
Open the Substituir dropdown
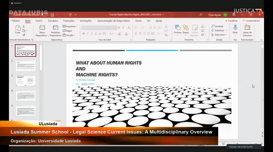click(219, 31)
